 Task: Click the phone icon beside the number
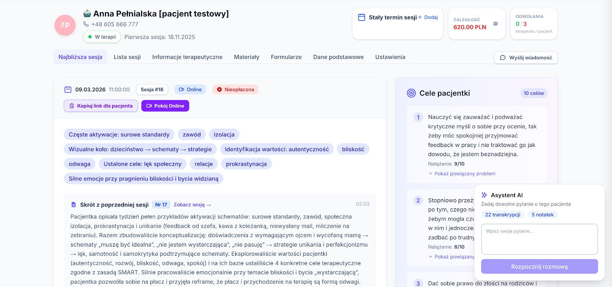coord(86,24)
